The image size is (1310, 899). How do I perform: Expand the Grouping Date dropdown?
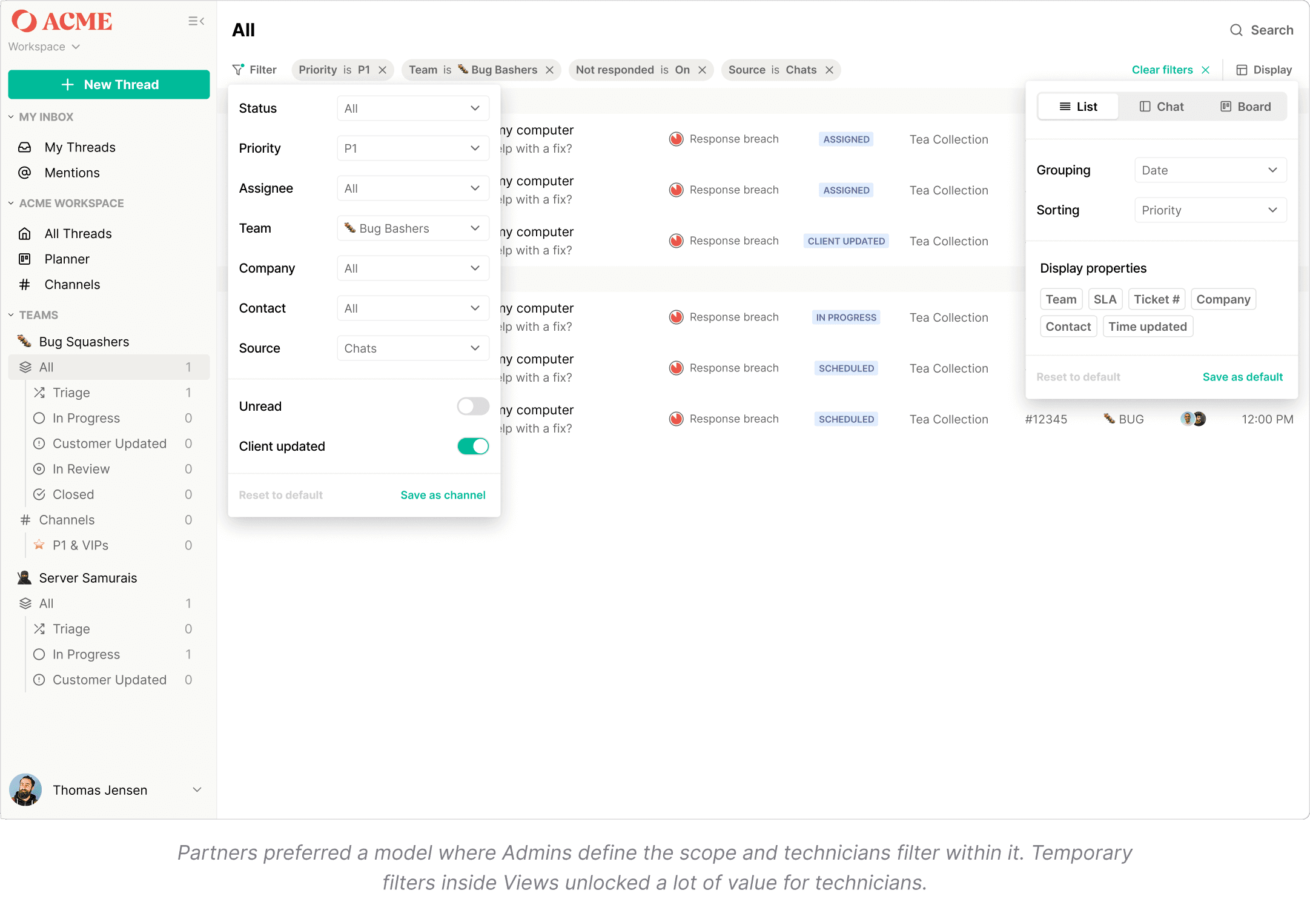point(1209,170)
